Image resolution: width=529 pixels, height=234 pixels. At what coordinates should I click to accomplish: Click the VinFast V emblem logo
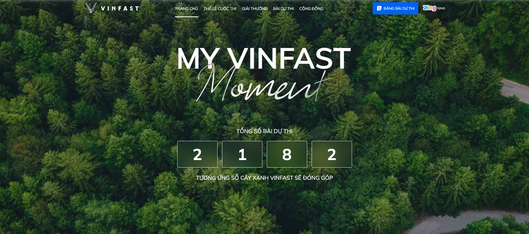pyautogui.click(x=91, y=8)
